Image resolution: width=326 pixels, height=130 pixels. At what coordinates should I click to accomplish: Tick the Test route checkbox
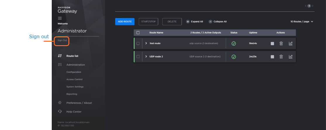tap(138, 43)
